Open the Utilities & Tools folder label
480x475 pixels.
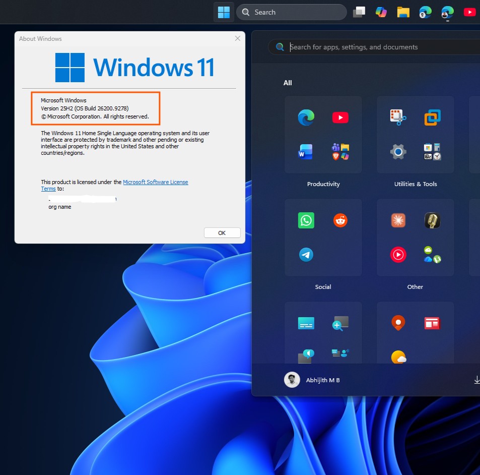[416, 184]
